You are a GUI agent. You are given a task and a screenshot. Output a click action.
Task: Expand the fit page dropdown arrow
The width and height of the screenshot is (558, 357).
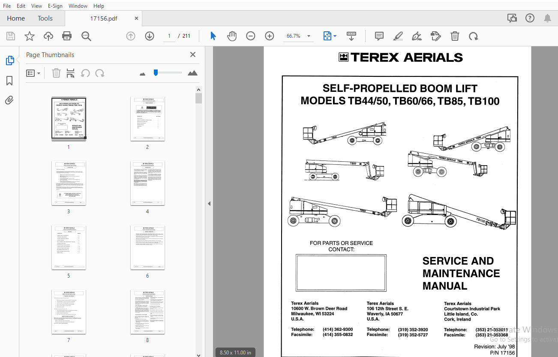click(x=335, y=36)
